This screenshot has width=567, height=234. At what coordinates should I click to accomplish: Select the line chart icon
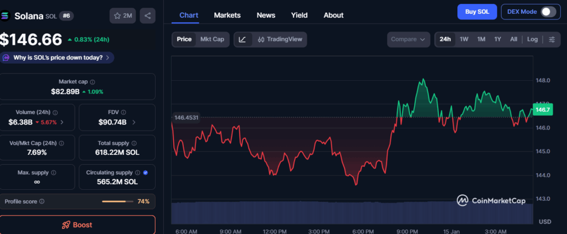point(243,39)
